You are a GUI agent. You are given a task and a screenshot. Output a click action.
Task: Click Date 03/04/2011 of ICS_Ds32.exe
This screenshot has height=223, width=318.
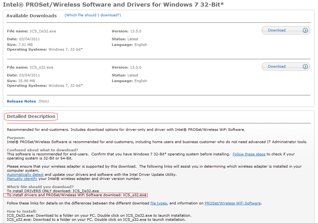click(29, 39)
